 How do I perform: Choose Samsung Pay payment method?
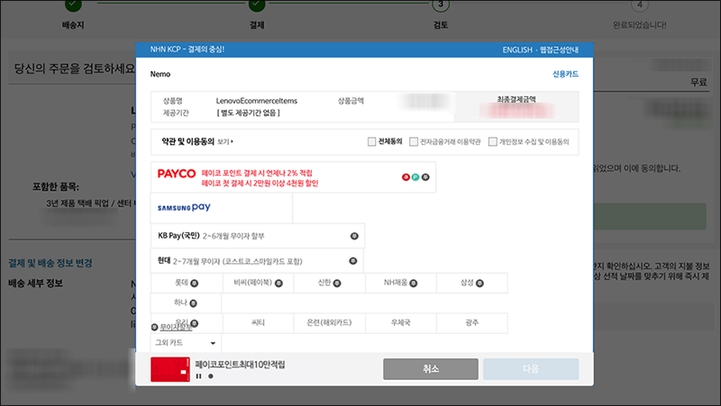221,208
